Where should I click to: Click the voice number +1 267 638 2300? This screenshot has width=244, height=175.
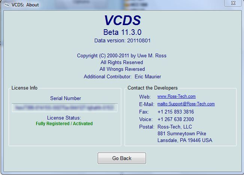click(x=176, y=120)
